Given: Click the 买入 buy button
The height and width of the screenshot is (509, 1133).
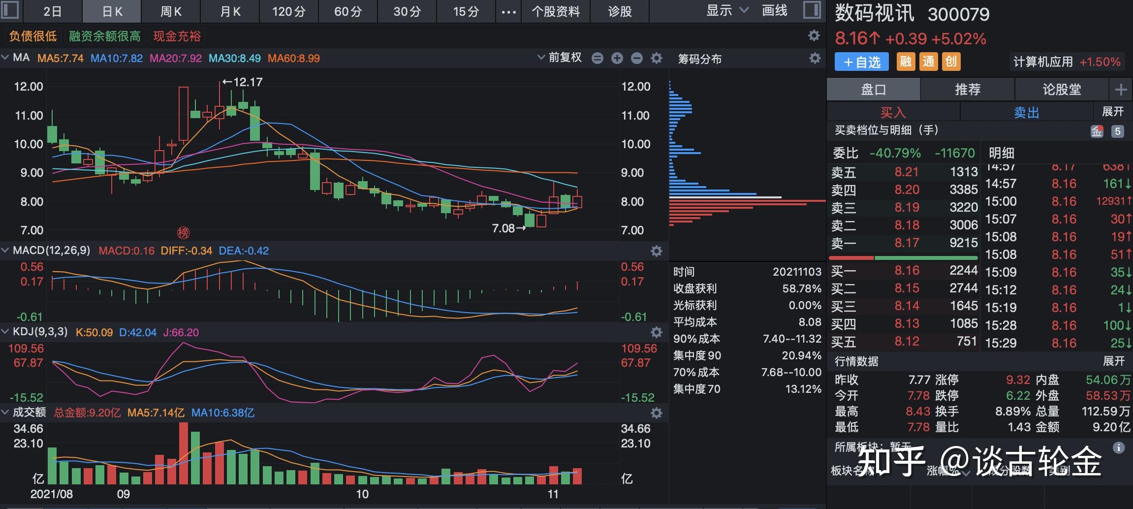Looking at the screenshot, I should pos(893,112).
